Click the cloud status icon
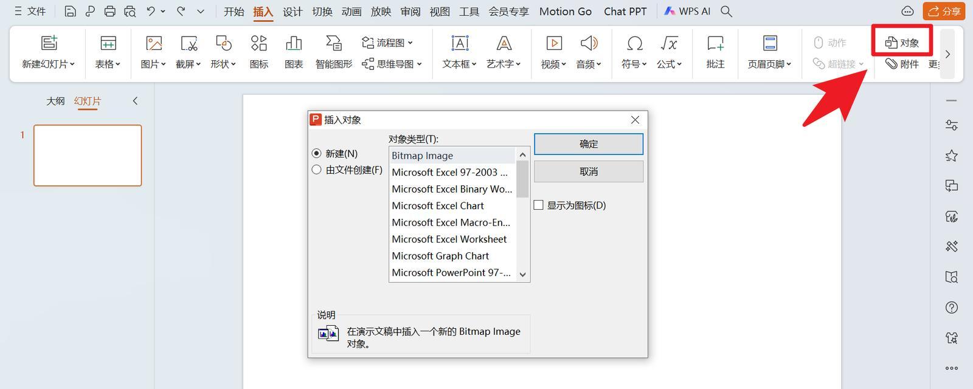 tap(907, 11)
